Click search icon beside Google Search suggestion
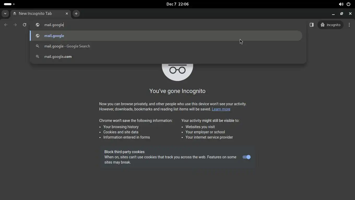This screenshot has width=355, height=200. coord(38,46)
